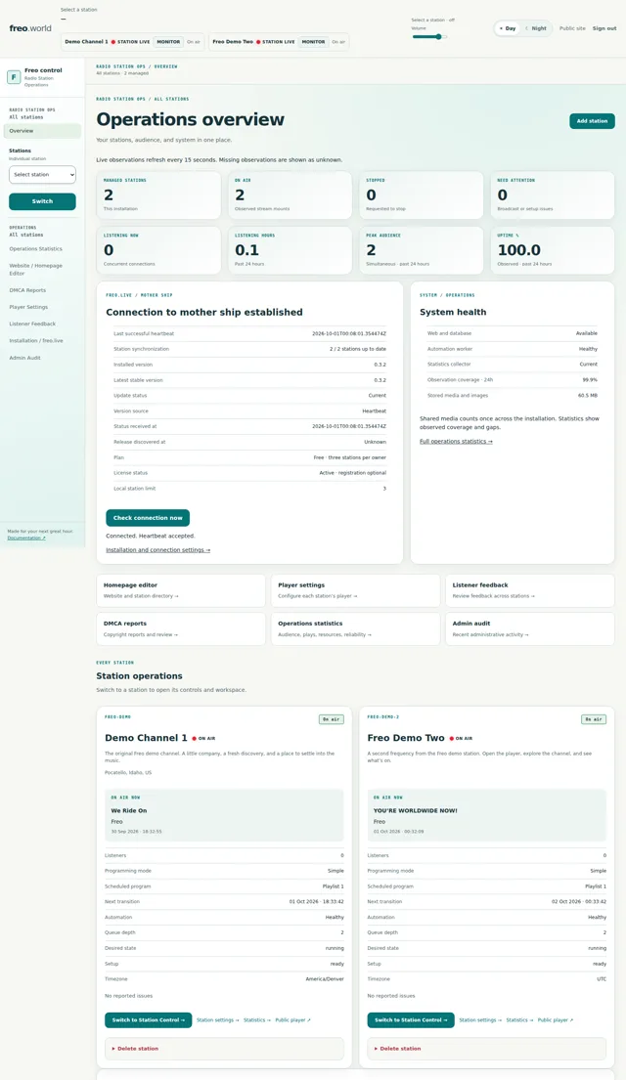The width and height of the screenshot is (626, 1080).
Task: Open the Public site link
Action: click(x=572, y=28)
